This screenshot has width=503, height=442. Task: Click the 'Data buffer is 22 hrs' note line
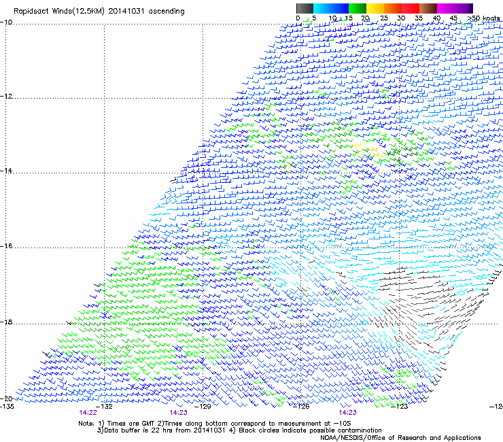tap(239, 430)
